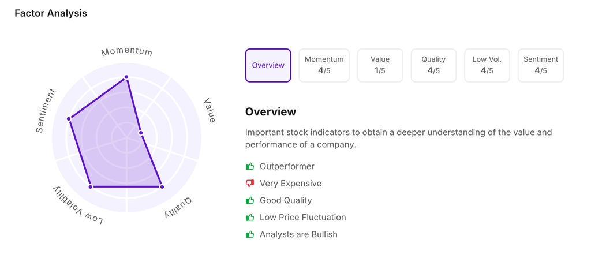Click the thumbs-up icon beside Outperformer
The width and height of the screenshot is (591, 262).
(x=250, y=167)
